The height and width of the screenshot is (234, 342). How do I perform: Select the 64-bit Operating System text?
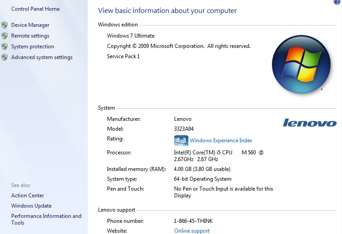click(203, 179)
